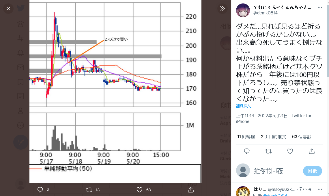329x196 pixels.
Task: View the 2 引用的推文 quote tweets
Action: pyautogui.click(x=273, y=137)
